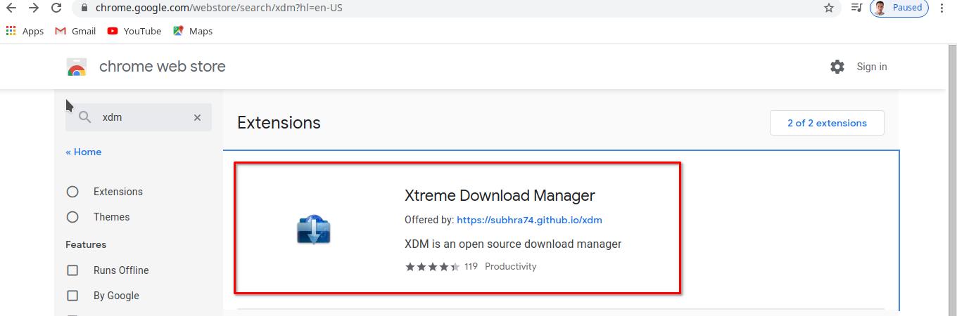
Task: Check the Runs Offline checkbox
Action: tap(72, 270)
